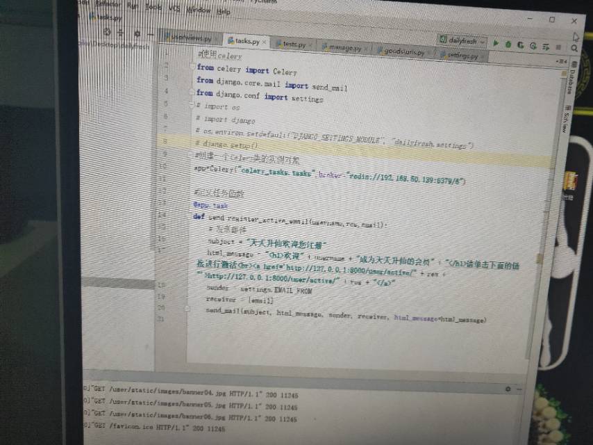Screen dimensions: 593x445
Task: Start debugging with the green bug icon
Action: (508, 44)
